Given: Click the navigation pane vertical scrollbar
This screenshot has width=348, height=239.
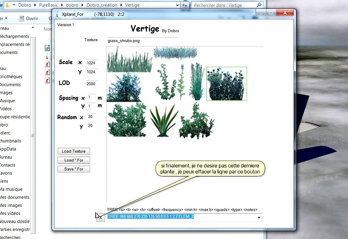Looking at the screenshot, I should click(x=33, y=135).
